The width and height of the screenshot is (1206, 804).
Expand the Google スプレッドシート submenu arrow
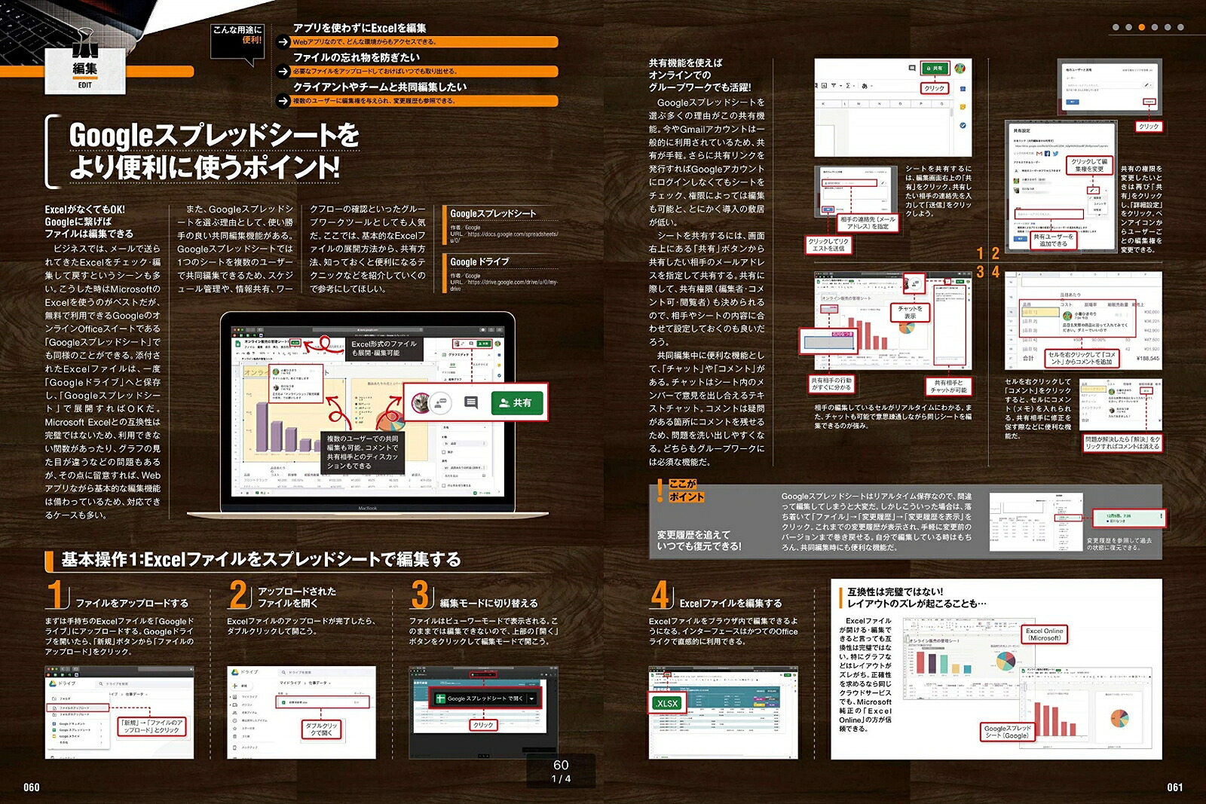[101, 730]
